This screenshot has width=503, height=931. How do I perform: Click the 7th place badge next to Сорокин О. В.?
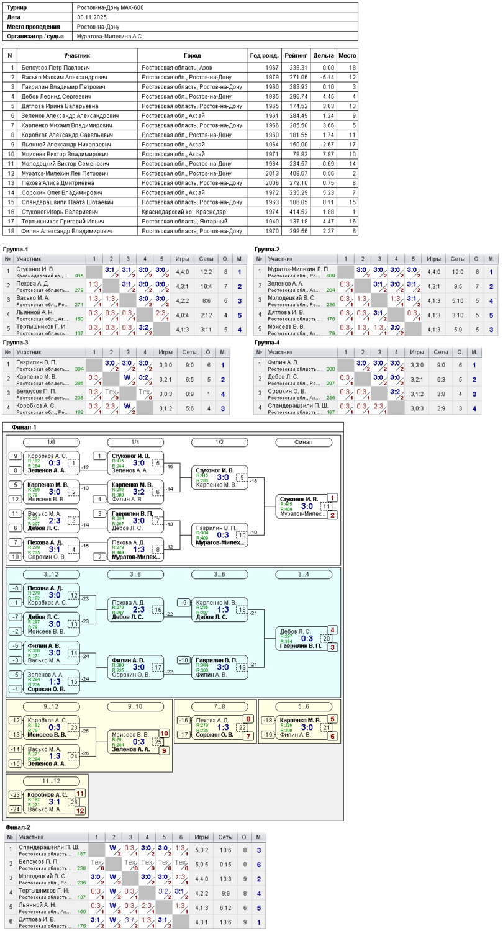248,736
